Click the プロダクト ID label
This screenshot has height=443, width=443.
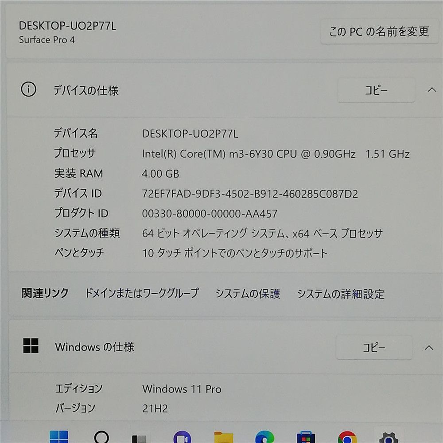point(81,213)
